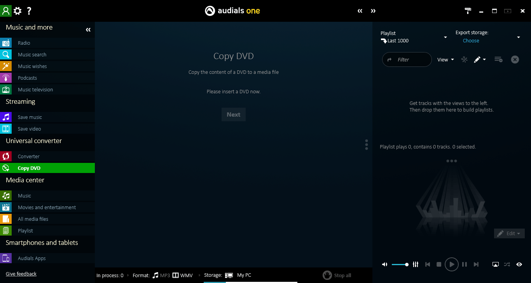Open settings gear in title bar

pos(17,11)
